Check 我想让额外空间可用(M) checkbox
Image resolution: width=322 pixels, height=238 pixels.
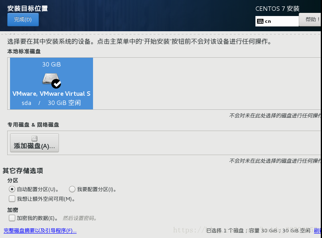(x=12, y=198)
